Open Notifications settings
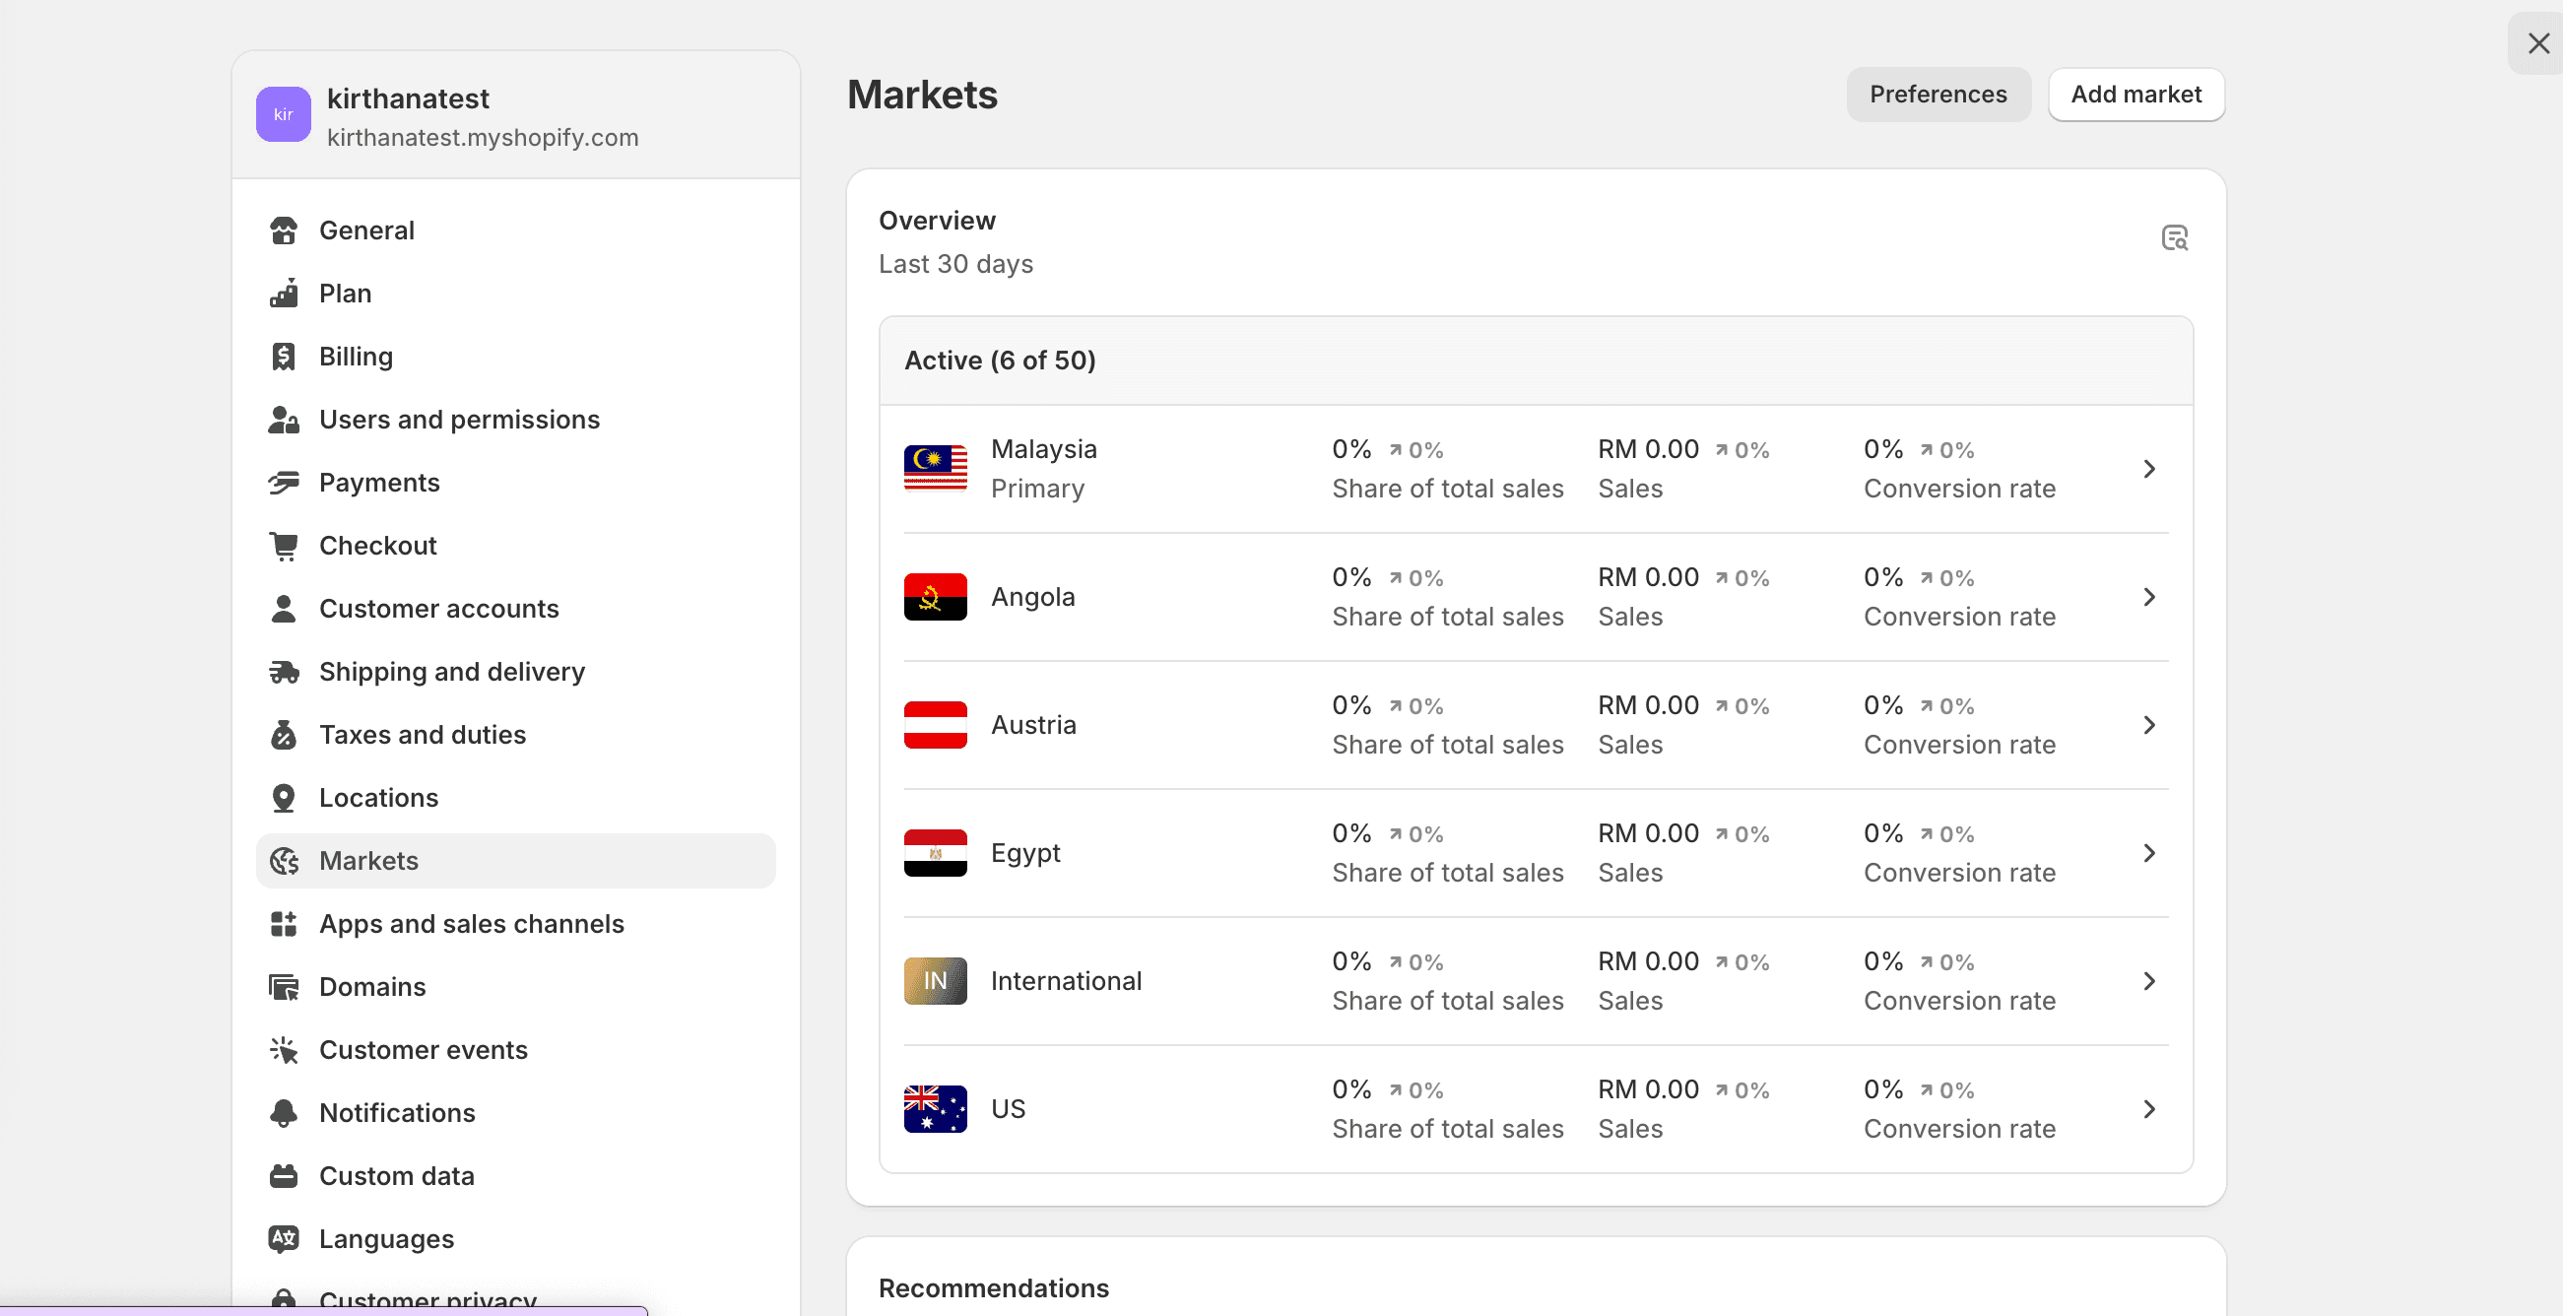 tap(515, 1113)
